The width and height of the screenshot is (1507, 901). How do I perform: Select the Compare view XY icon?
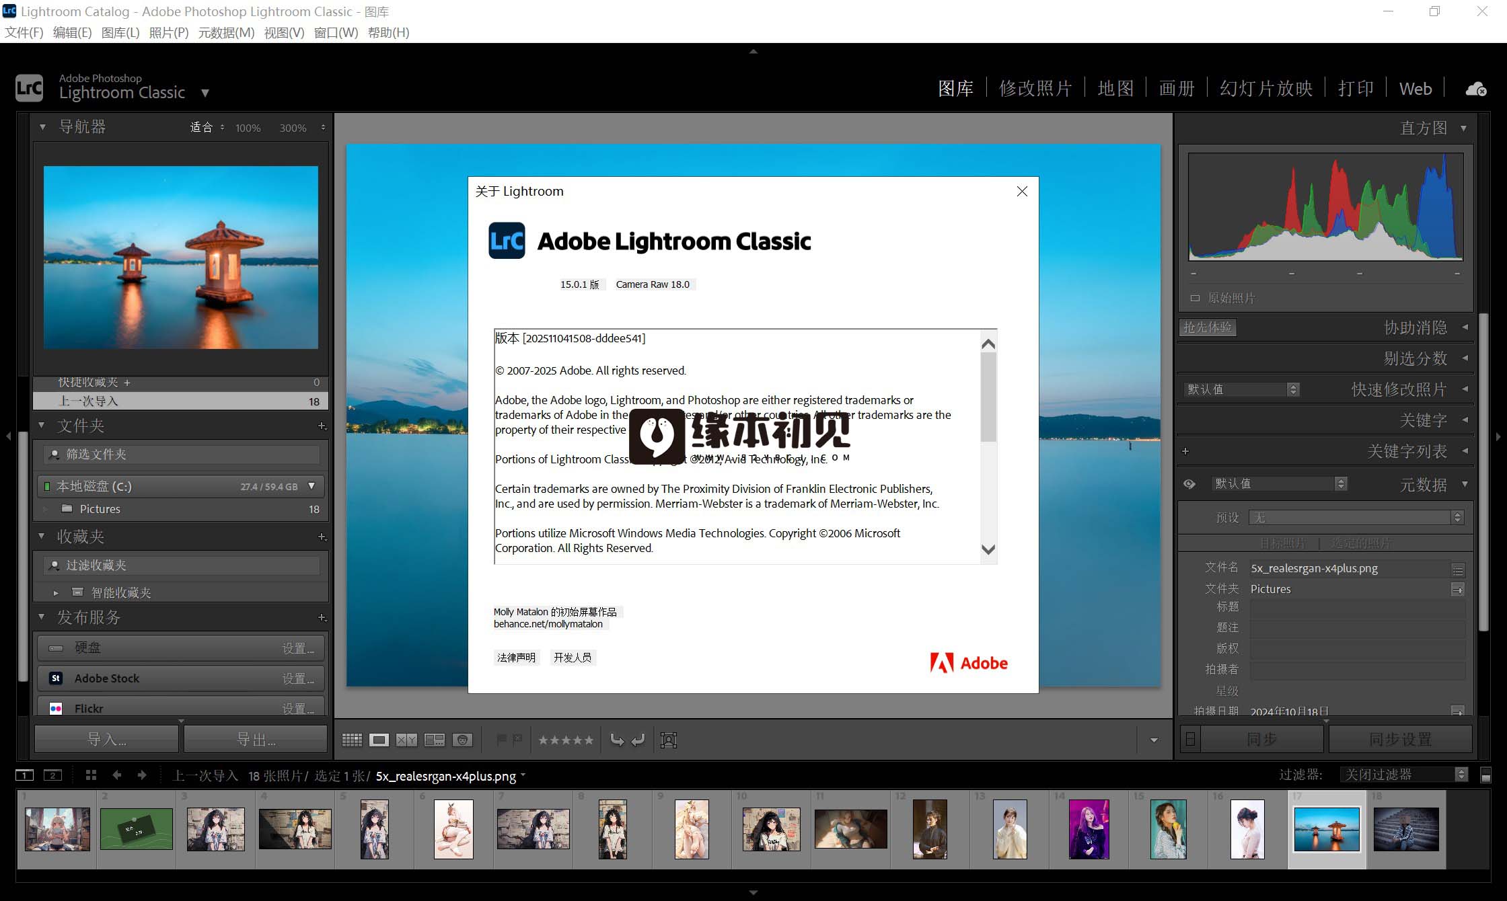click(406, 740)
